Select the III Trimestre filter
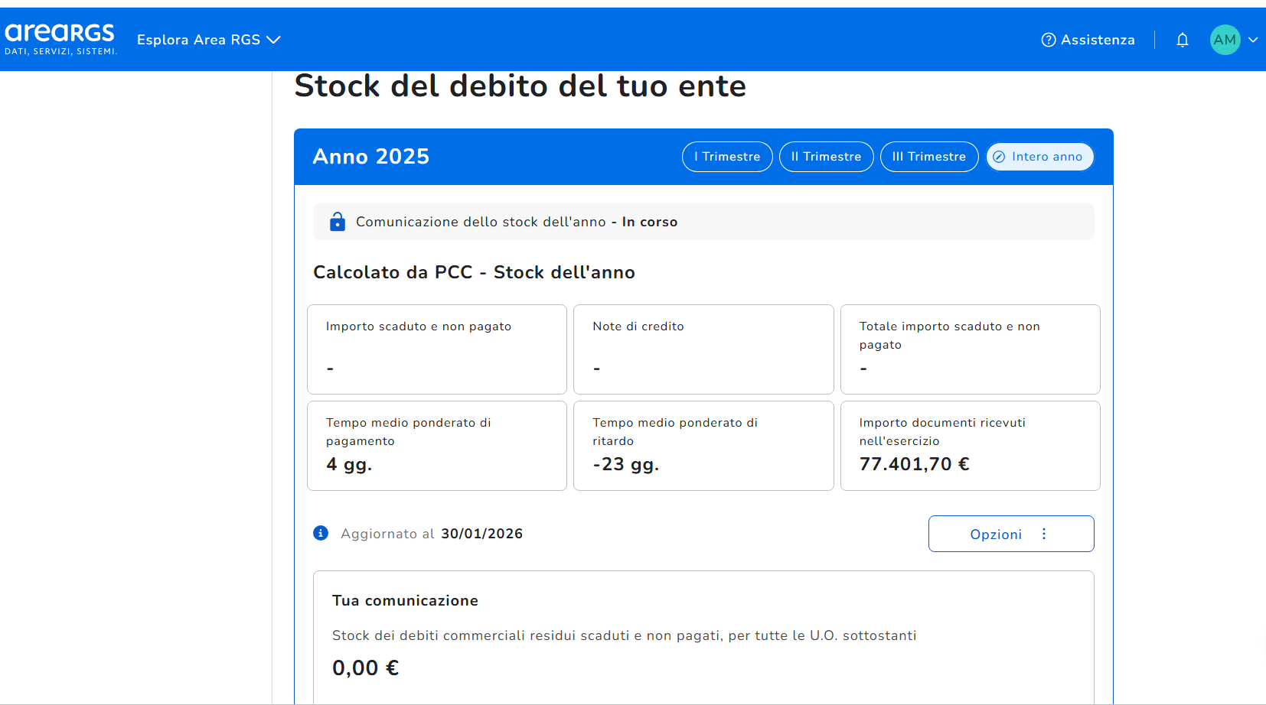 (x=928, y=157)
